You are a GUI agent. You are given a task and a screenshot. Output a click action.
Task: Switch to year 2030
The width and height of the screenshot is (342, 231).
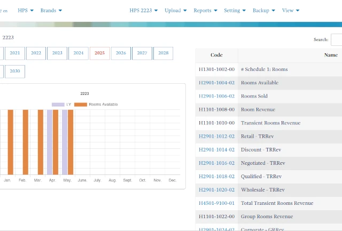click(14, 71)
